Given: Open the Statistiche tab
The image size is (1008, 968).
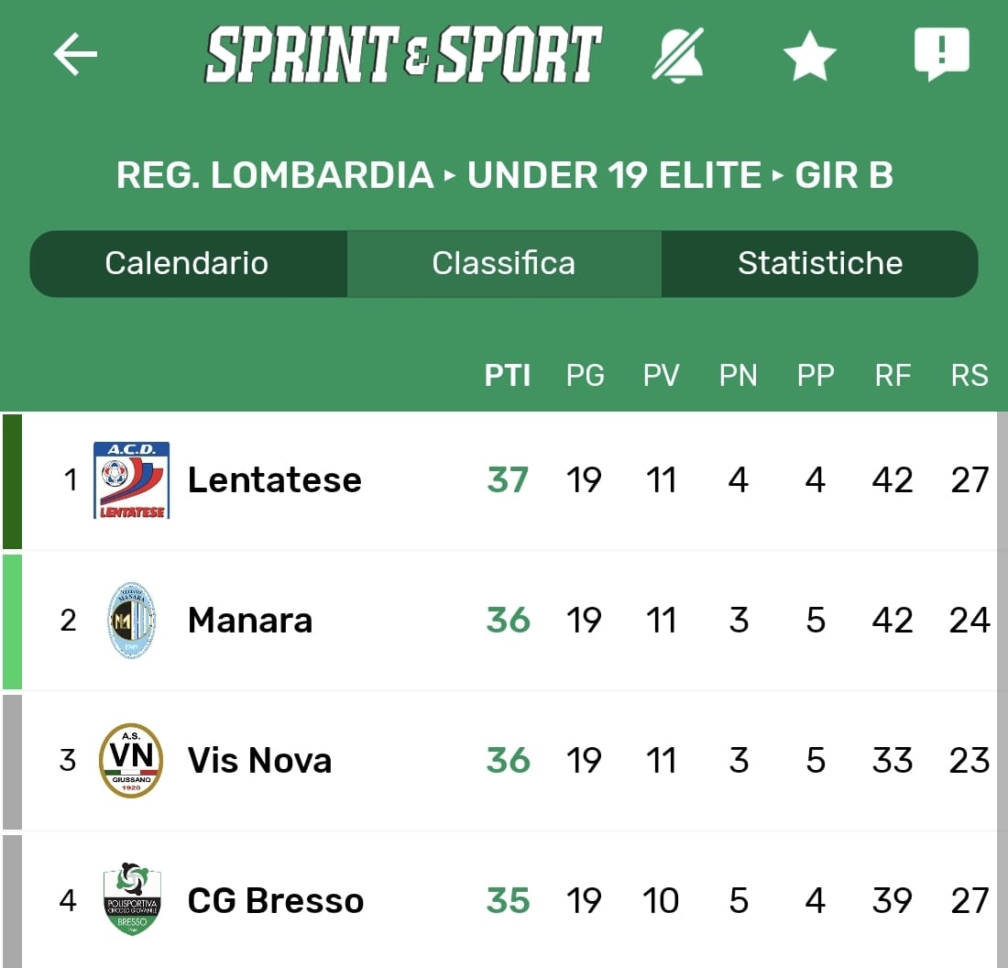Looking at the screenshot, I should [820, 264].
